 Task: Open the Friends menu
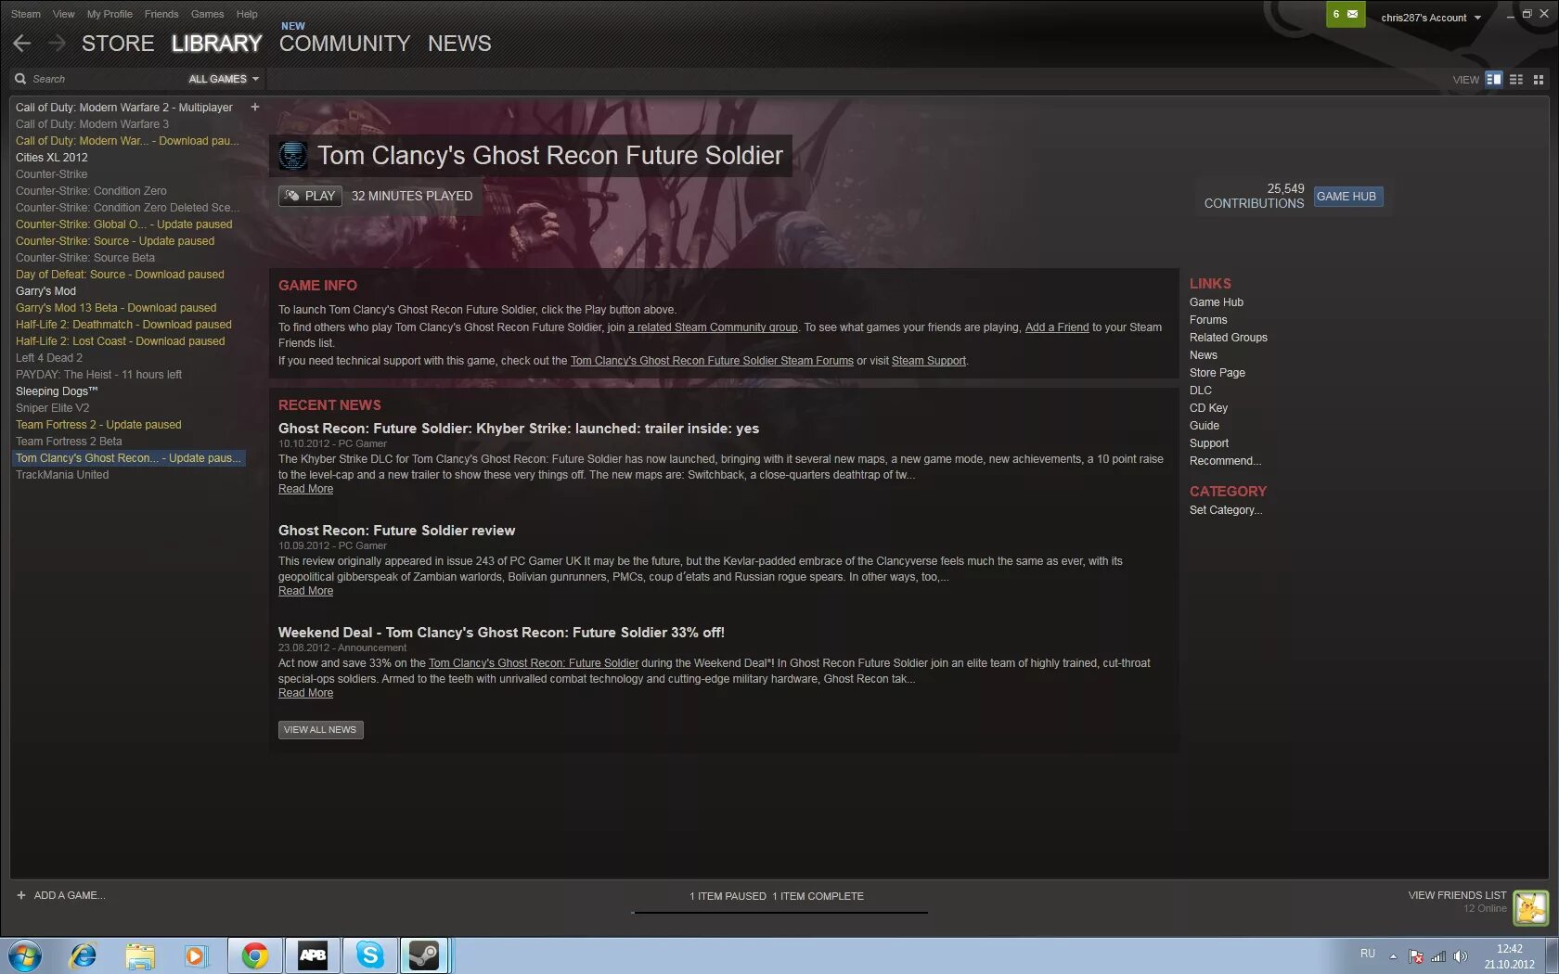pyautogui.click(x=161, y=14)
